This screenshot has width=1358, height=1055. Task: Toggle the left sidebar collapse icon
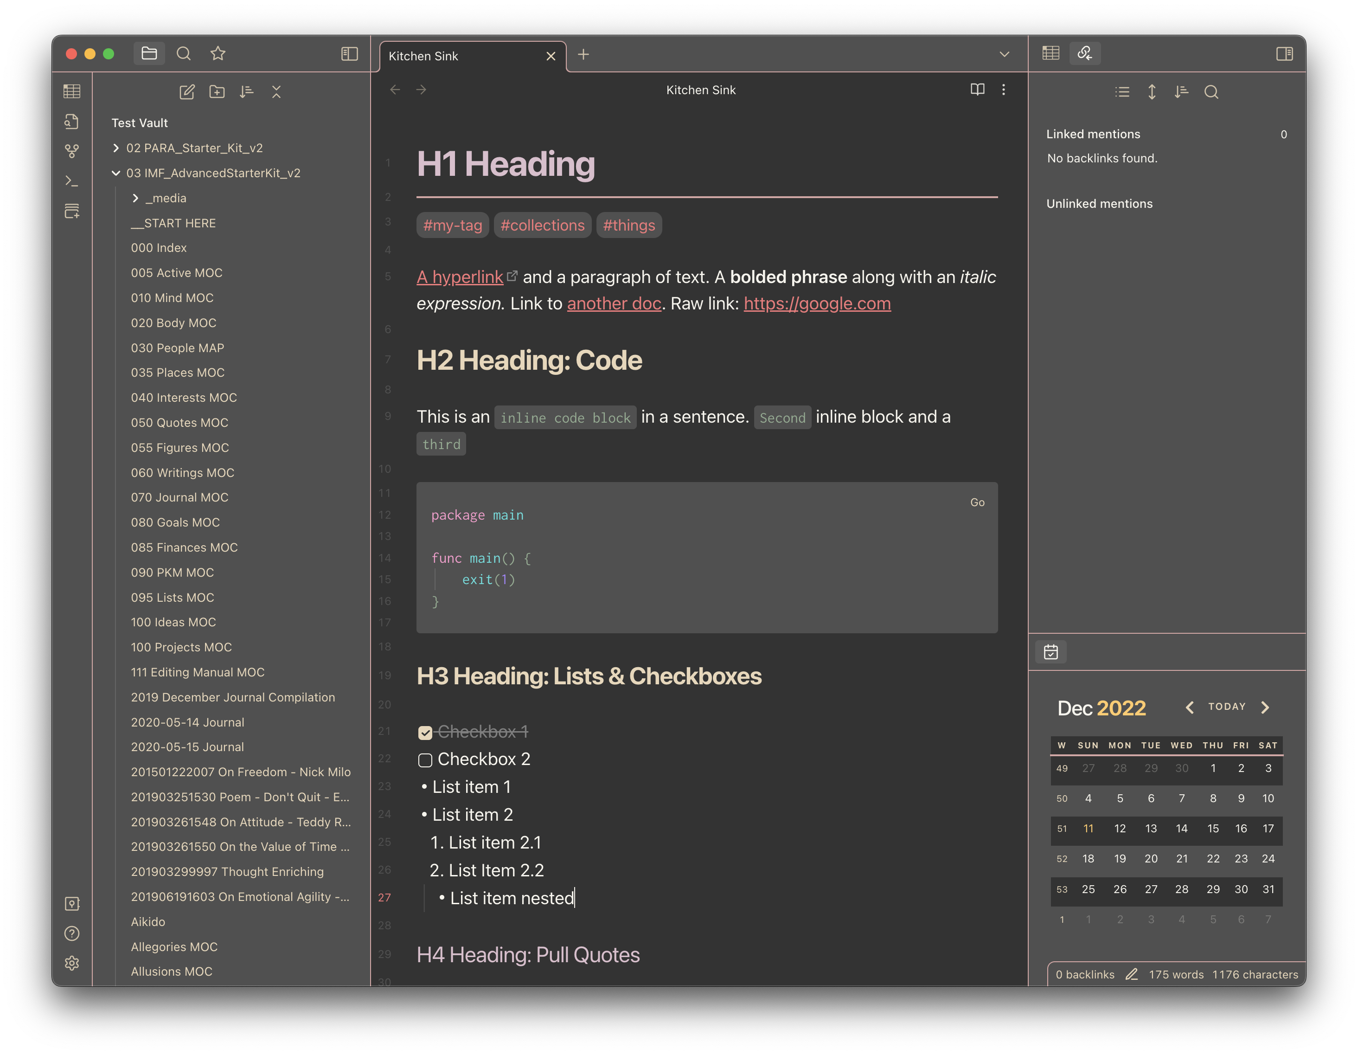click(x=349, y=54)
